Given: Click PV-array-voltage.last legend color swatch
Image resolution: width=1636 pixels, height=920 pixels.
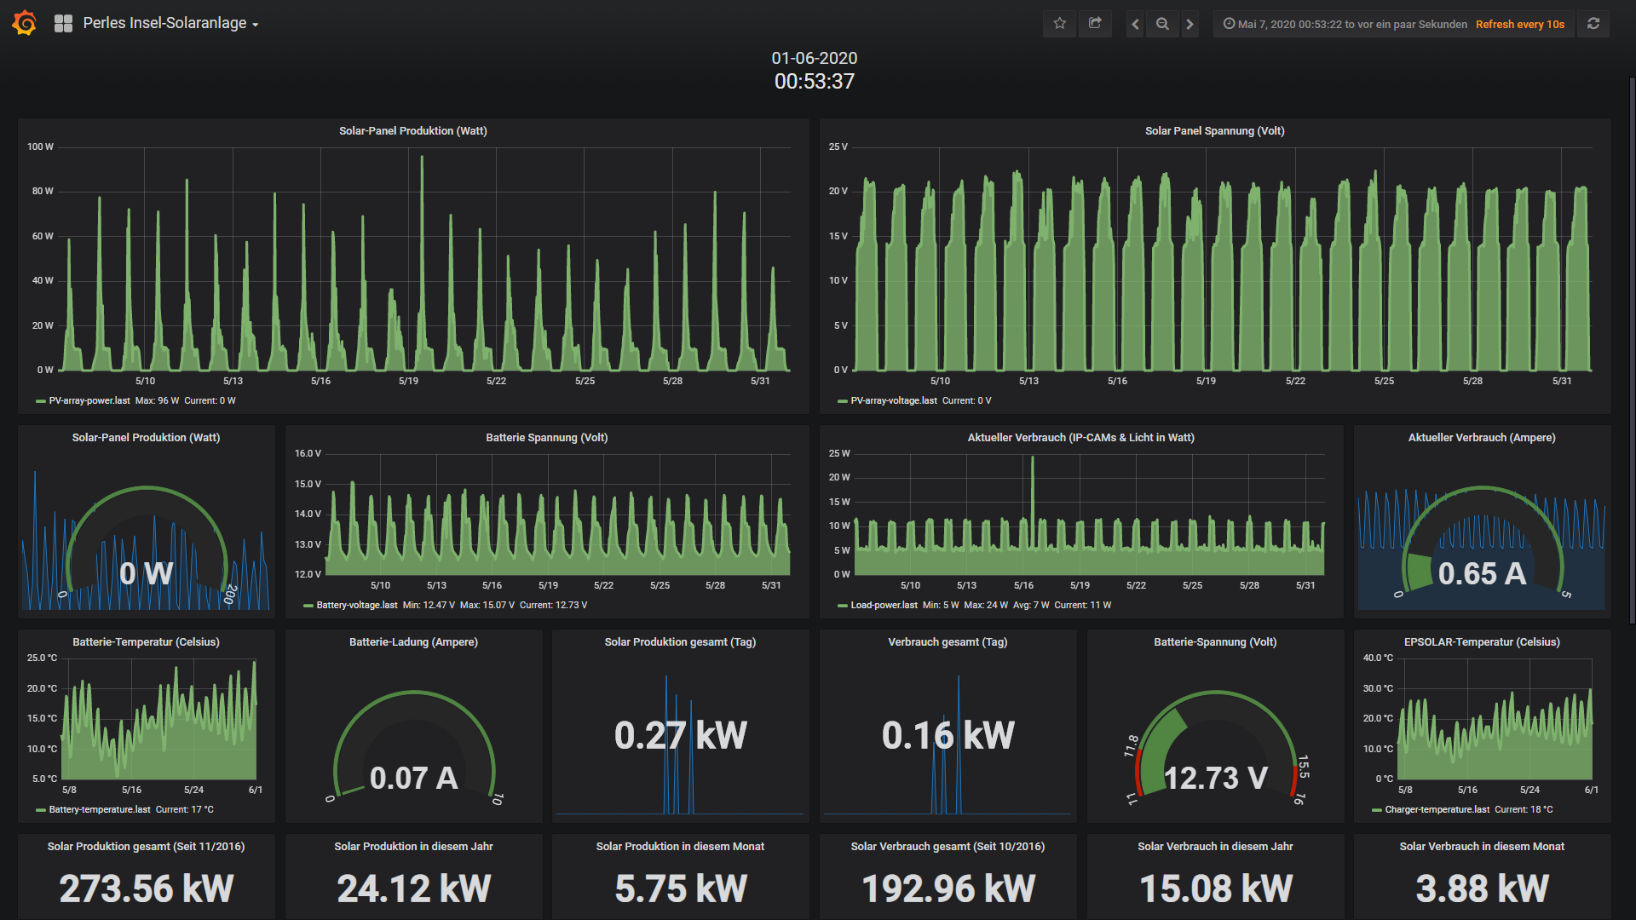Looking at the screenshot, I should click(x=842, y=400).
